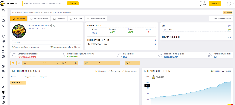235x105 pixels.
Task: Open the user profile avatar icon
Action: [x=228, y=4]
